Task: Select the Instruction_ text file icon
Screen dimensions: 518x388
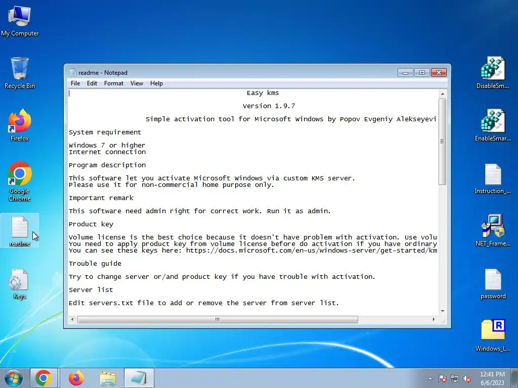Action: (x=493, y=178)
